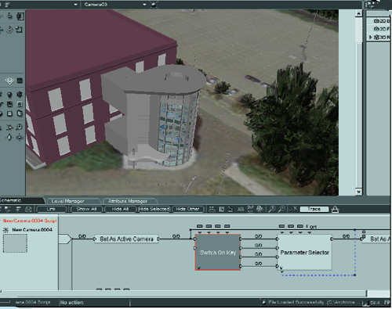
Task: Choose the rotate object tool icon
Action: tap(9, 30)
